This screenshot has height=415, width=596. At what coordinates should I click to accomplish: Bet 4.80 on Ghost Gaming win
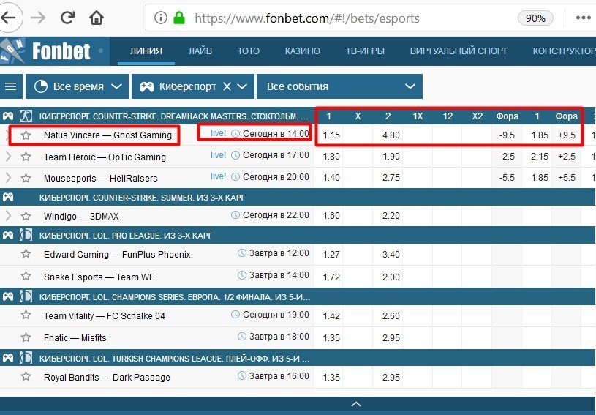pos(391,135)
